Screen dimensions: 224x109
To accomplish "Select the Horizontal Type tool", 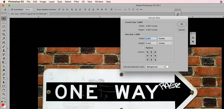I will tap(4, 78).
